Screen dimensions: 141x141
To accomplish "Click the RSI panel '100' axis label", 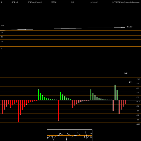I will point(3,26).
